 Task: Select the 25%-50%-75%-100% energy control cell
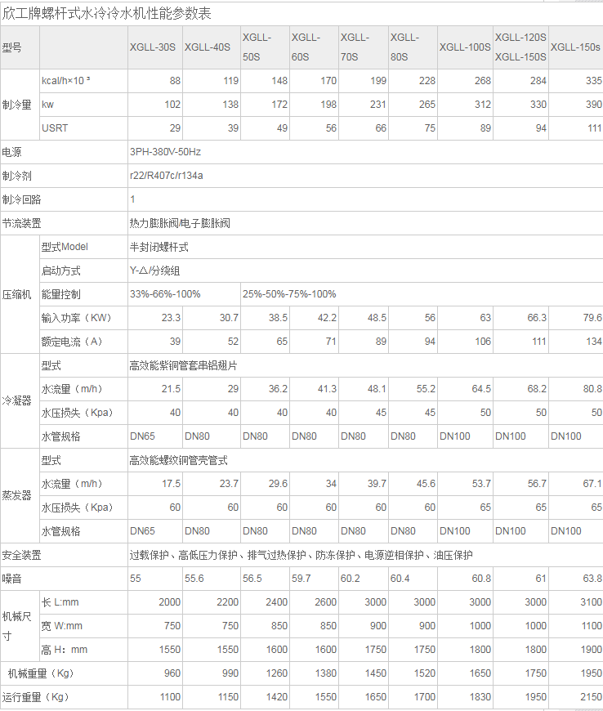pos(289,294)
